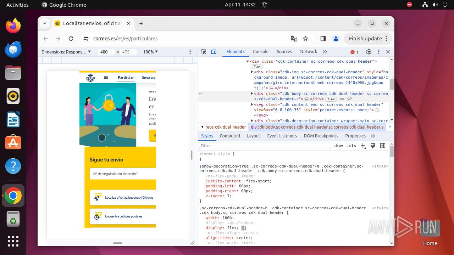
Task: Click the flex badge beside cdk-body div
Action: [331, 99]
